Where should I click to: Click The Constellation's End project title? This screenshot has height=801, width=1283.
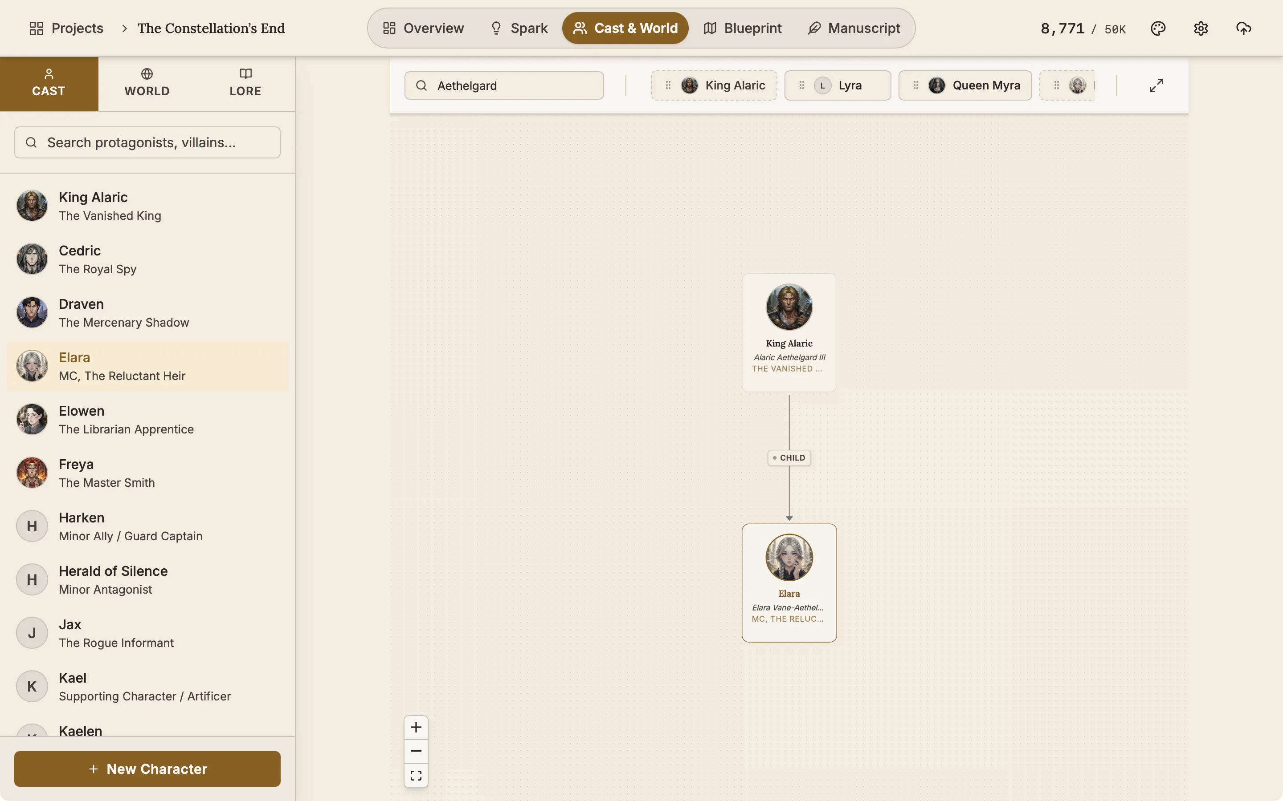(x=211, y=28)
